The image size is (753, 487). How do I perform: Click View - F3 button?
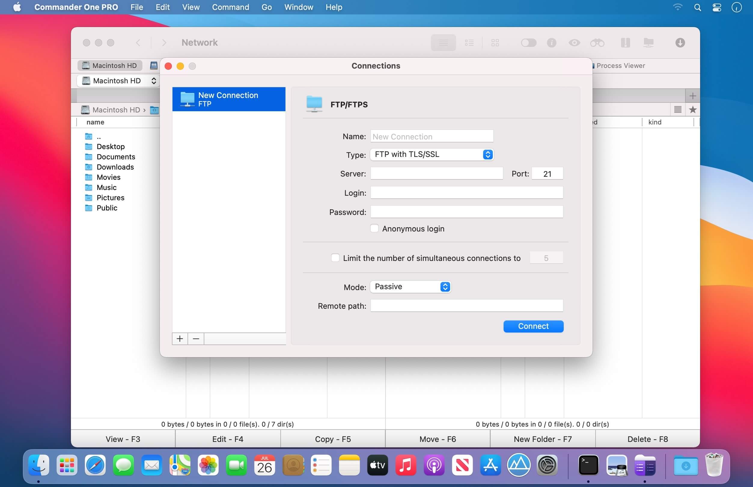click(123, 439)
